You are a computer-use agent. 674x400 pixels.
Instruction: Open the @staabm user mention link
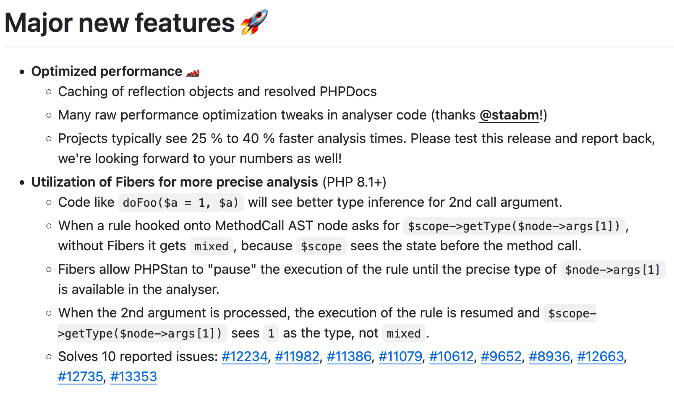pyautogui.click(x=509, y=115)
